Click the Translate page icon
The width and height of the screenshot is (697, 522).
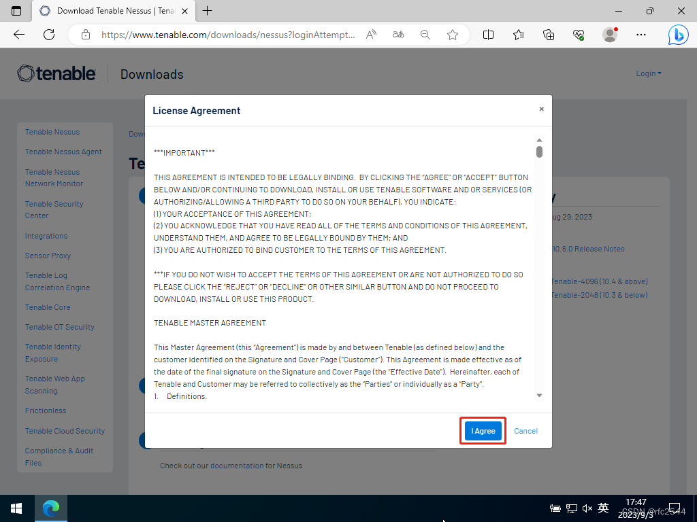[x=398, y=35]
